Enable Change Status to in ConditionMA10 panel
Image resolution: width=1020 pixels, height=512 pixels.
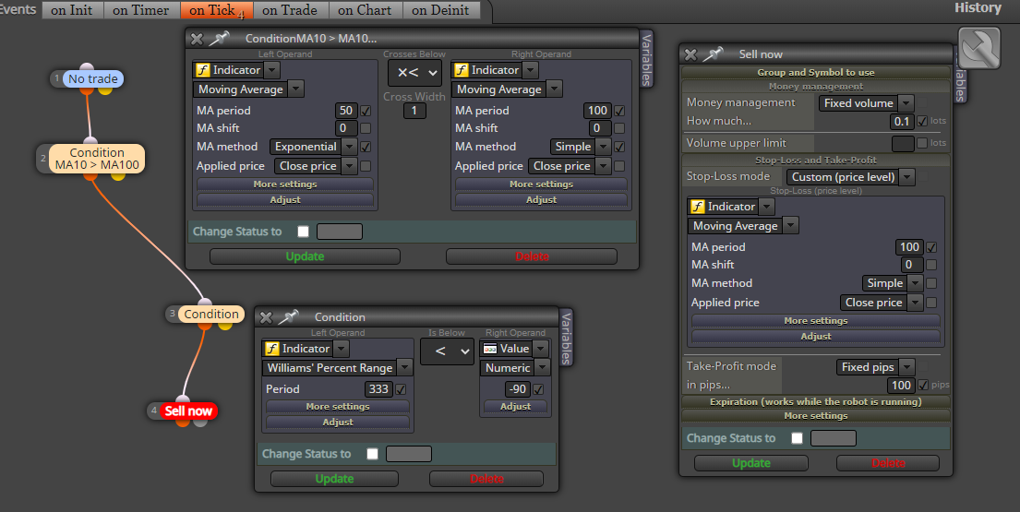303,232
